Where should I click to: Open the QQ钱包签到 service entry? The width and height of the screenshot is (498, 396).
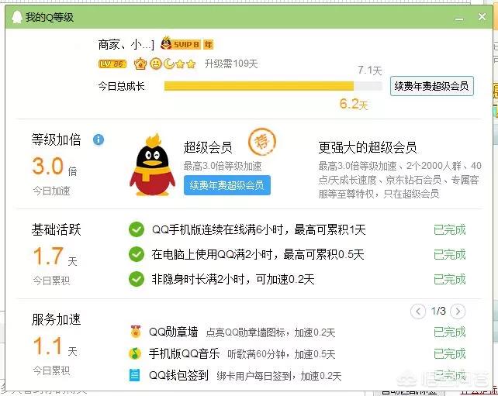(x=179, y=375)
